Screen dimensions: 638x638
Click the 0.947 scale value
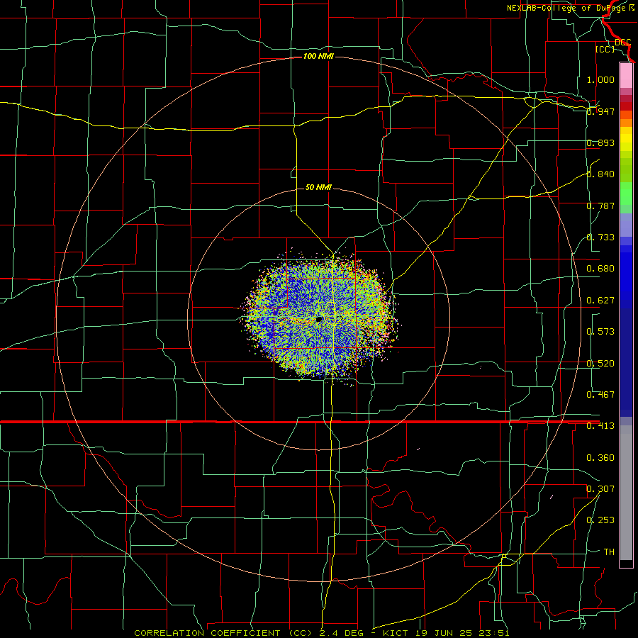point(600,111)
